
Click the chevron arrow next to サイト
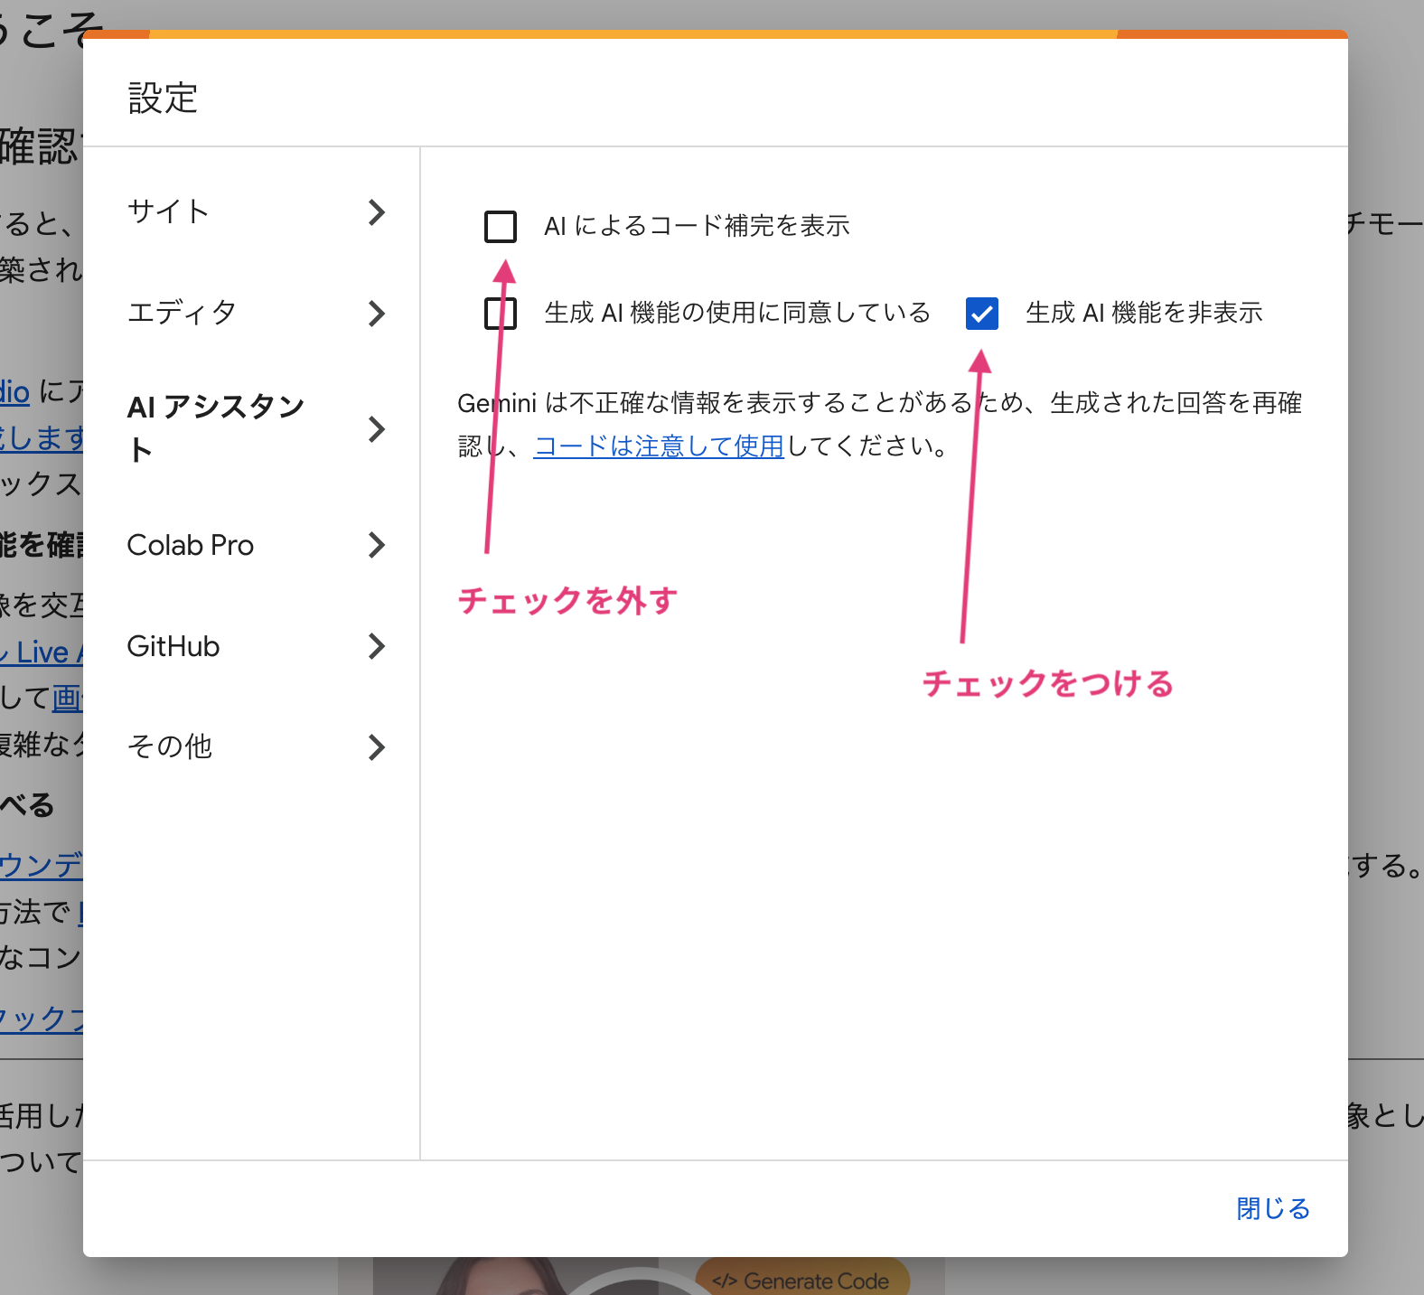coord(377,212)
